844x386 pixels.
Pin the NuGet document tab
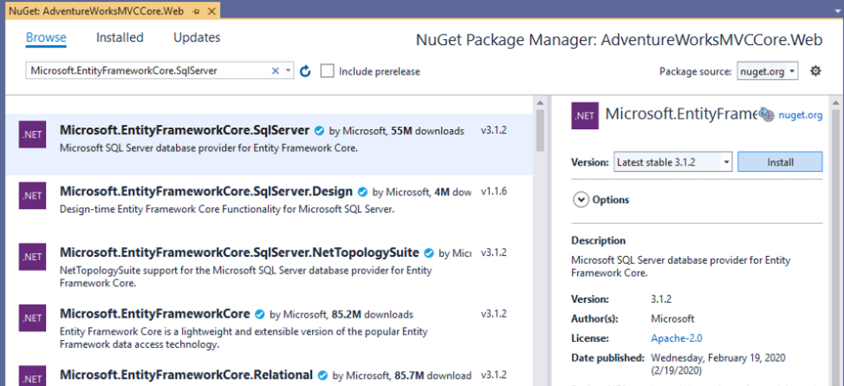click(196, 10)
